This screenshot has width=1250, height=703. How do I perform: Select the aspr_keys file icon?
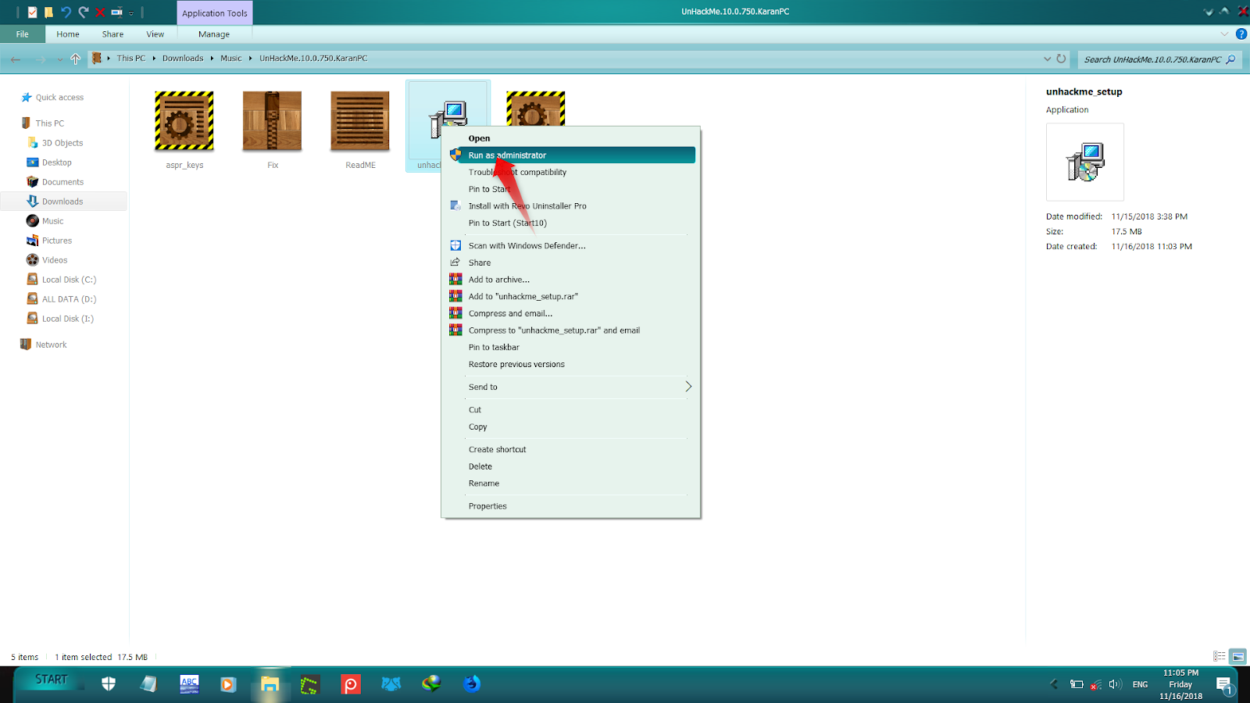point(184,121)
